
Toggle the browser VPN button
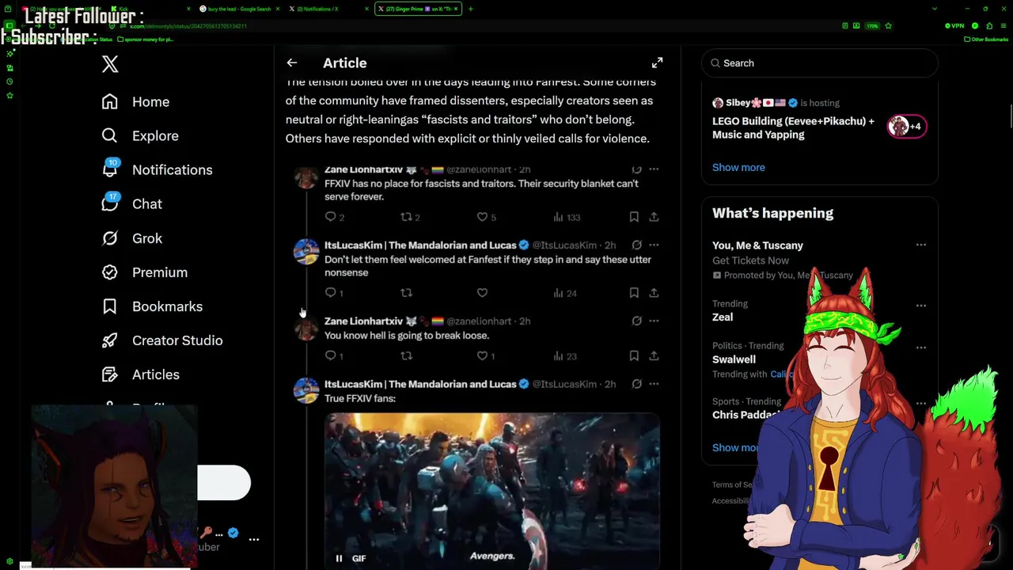coord(954,26)
